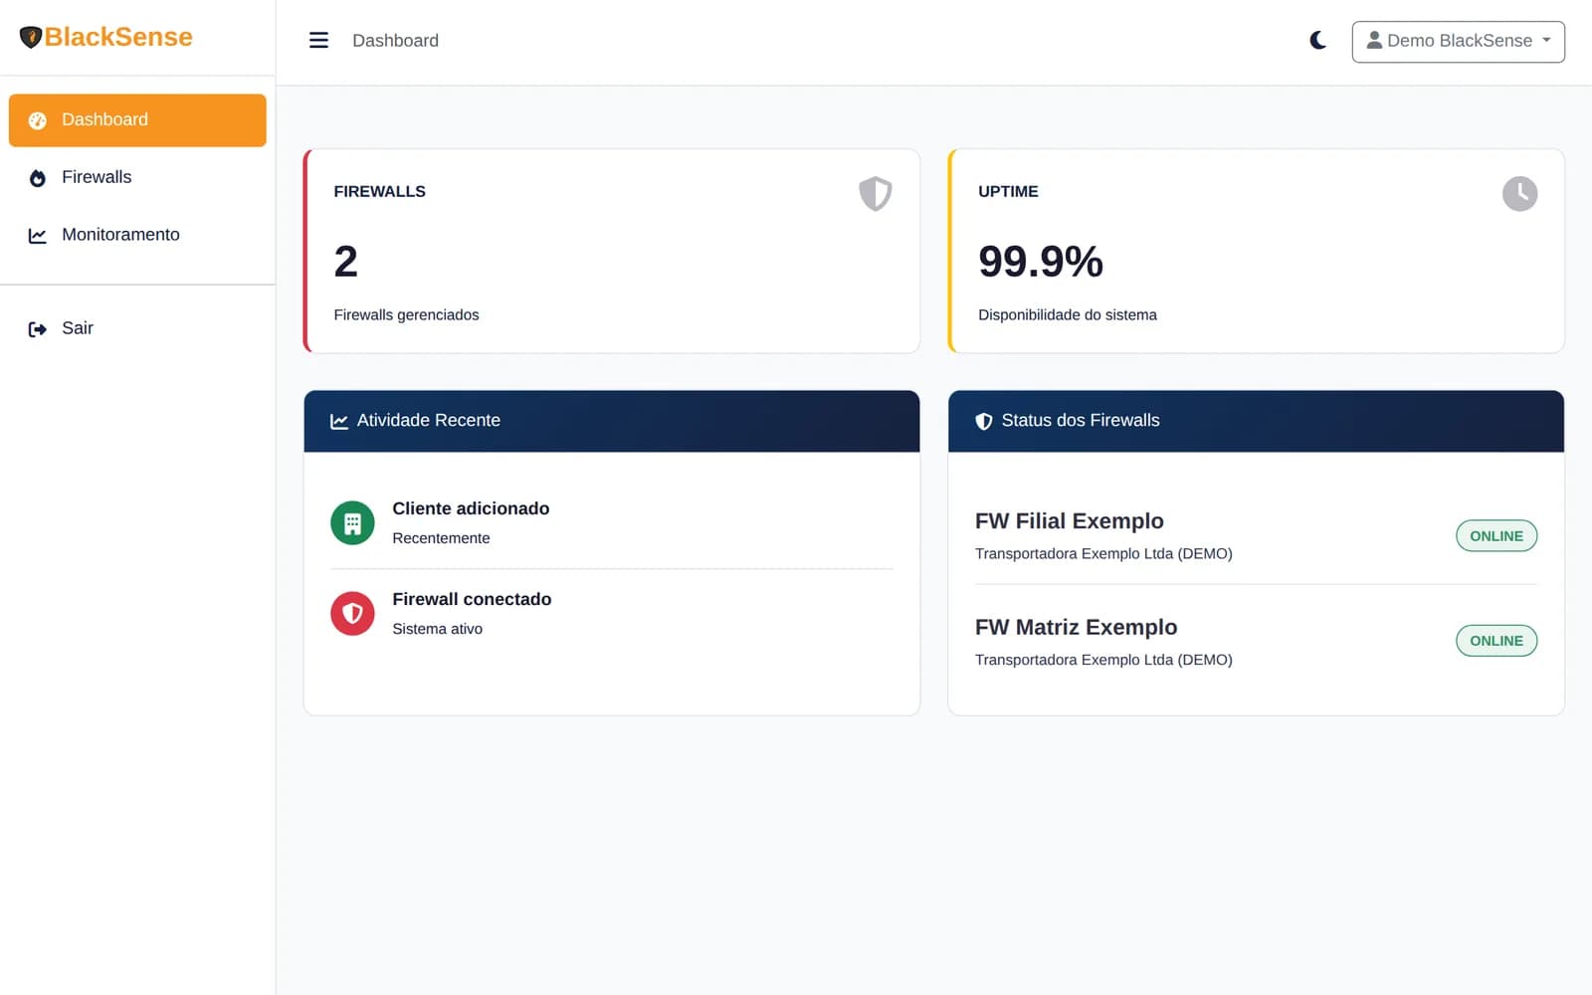1592x995 pixels.
Task: Click the chart icon in Atividade Recente header
Action: tap(339, 421)
